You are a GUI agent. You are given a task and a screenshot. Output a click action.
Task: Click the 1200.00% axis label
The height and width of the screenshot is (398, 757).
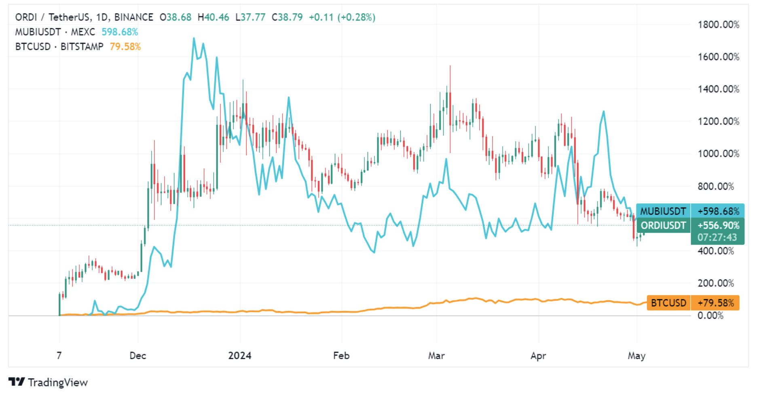click(x=719, y=122)
